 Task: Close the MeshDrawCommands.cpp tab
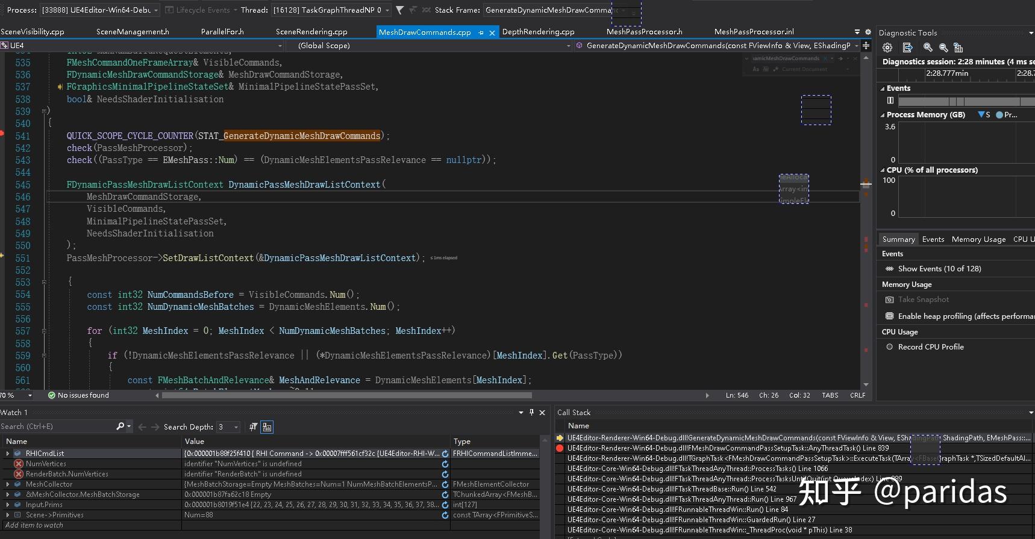click(x=492, y=32)
